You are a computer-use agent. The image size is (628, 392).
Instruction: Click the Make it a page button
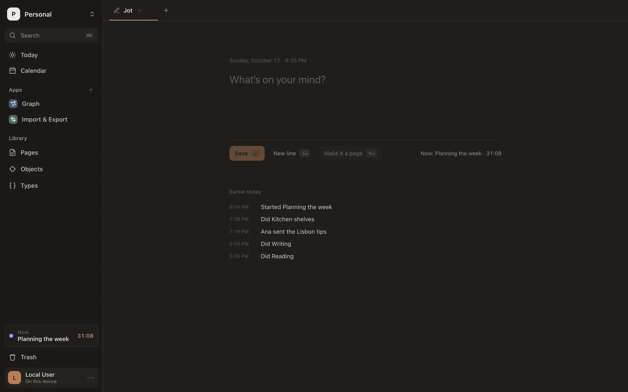coord(350,153)
